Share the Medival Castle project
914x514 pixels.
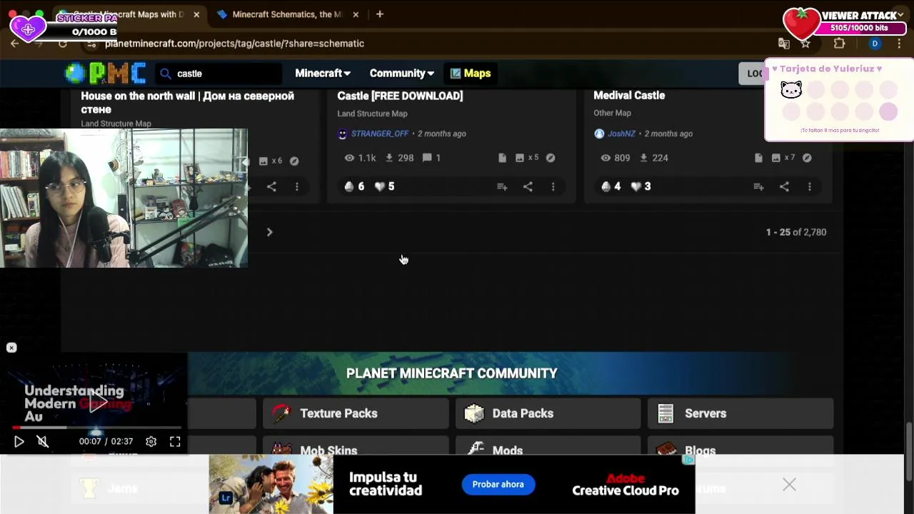point(784,186)
